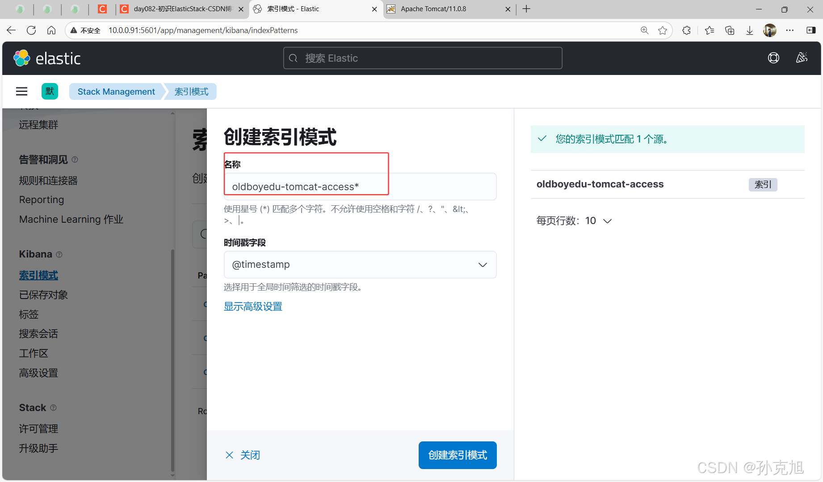The image size is (823, 482).
Task: Click 索引模式 breadcrumb
Action: click(191, 91)
